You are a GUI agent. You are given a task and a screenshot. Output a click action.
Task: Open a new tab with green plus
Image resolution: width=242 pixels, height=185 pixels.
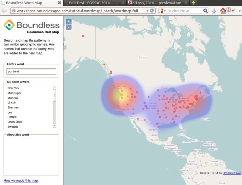[x=194, y=3]
